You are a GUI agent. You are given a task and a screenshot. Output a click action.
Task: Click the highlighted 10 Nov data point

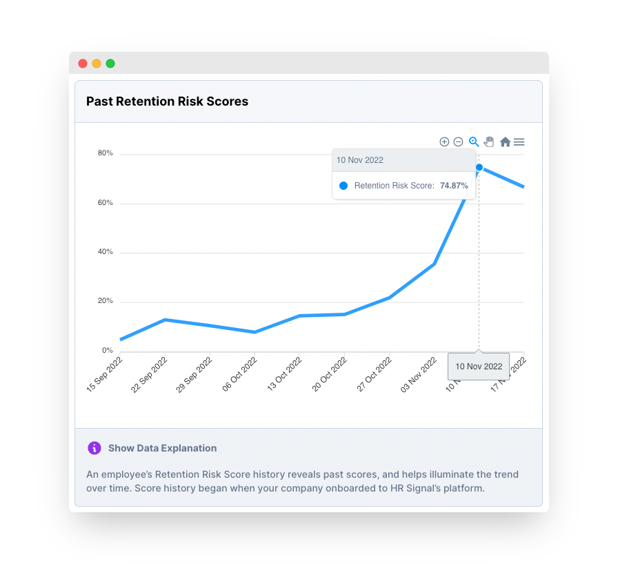click(x=479, y=167)
